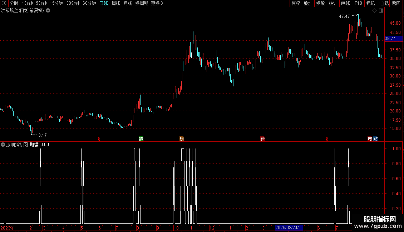The width and height of the screenshot is (404, 232).
Task: Activate the 画线 drawing tool
Action: pyautogui.click(x=345, y=3)
